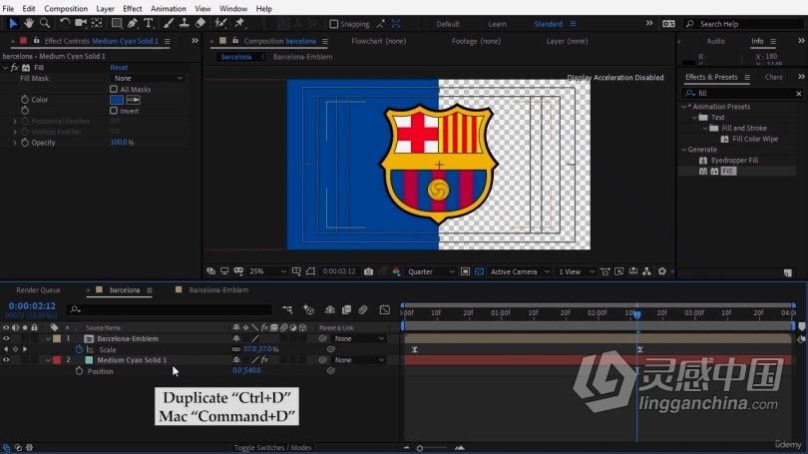This screenshot has height=454, width=808.
Task: Click the blue Fill color swatch
Action: 117,100
